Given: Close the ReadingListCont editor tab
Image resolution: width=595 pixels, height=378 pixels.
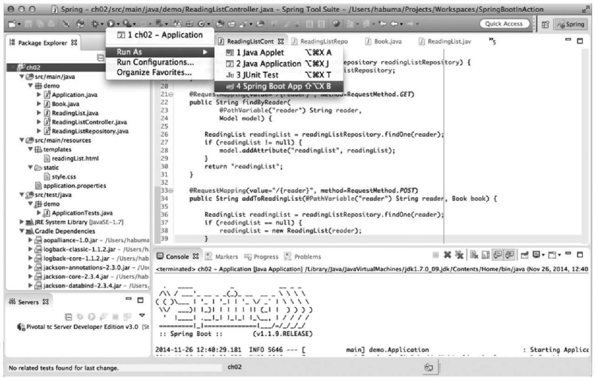Looking at the screenshot, I should click(x=281, y=41).
